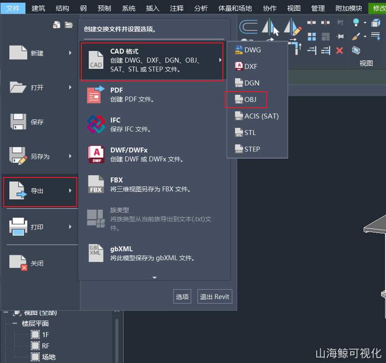This screenshot has width=386, height=363.
Task: Click the 选项 button
Action: coord(182,296)
